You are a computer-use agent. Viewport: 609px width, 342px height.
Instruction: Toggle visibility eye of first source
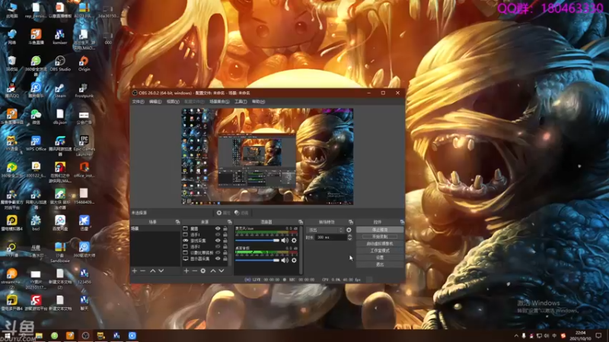[218, 229]
